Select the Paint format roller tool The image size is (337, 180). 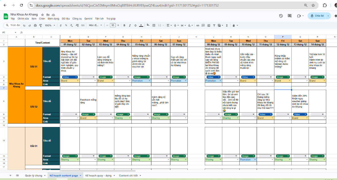pos(40,25)
